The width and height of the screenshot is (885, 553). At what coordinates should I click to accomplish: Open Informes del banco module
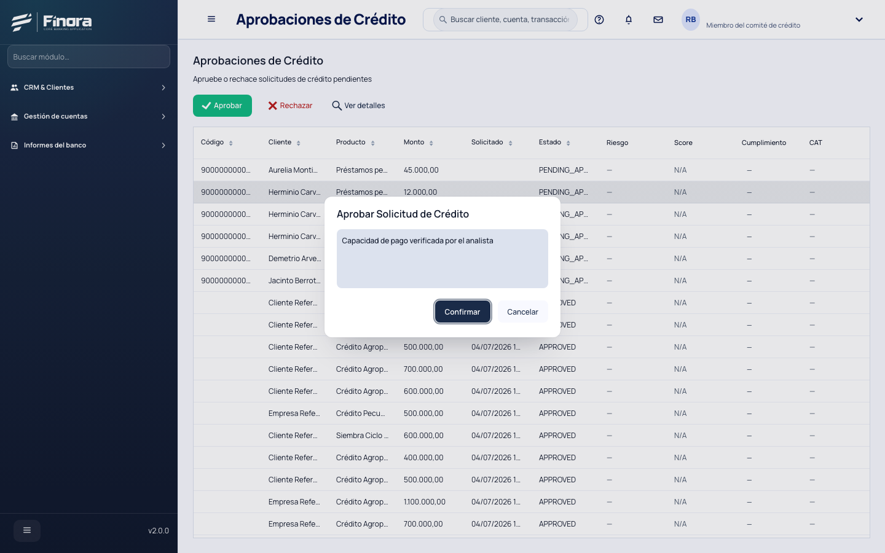click(x=88, y=146)
